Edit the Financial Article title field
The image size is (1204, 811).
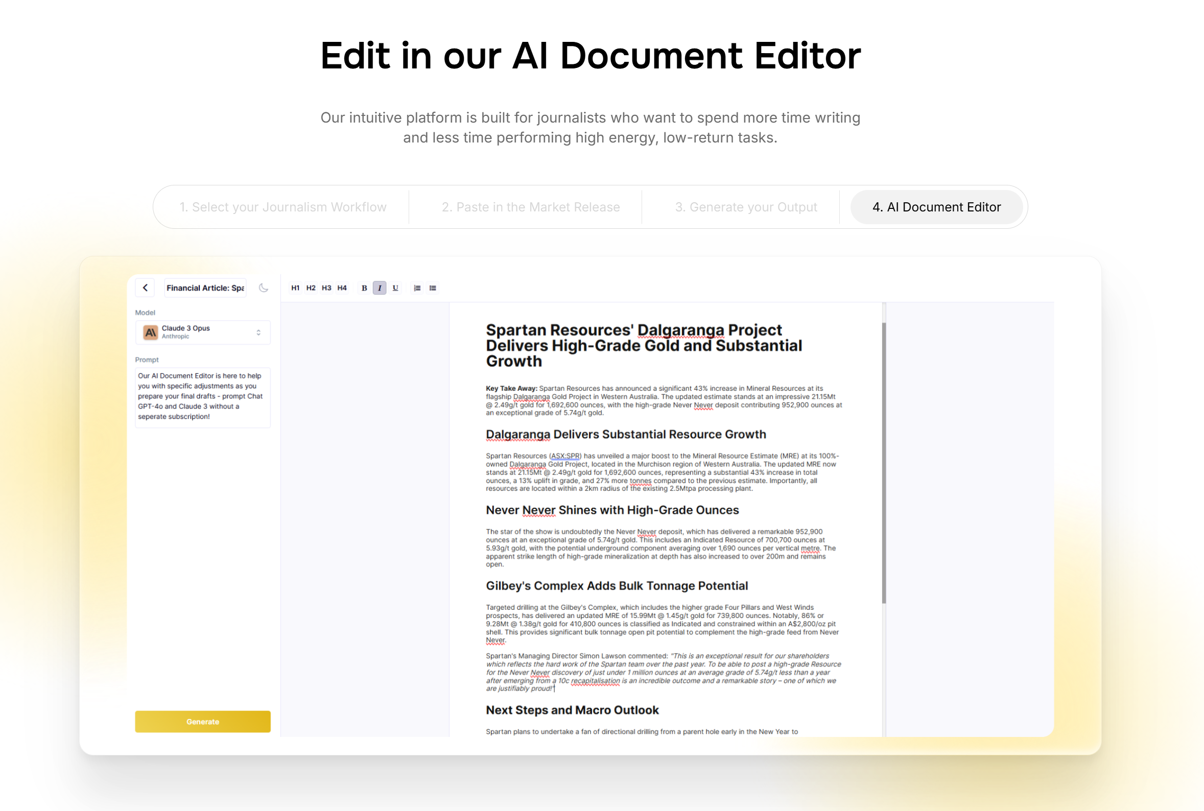205,288
